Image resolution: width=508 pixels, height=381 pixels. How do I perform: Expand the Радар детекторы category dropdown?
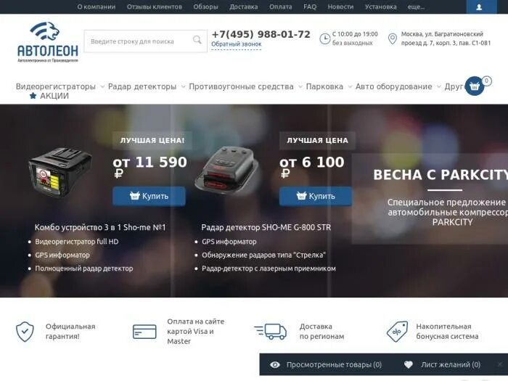coord(183,86)
